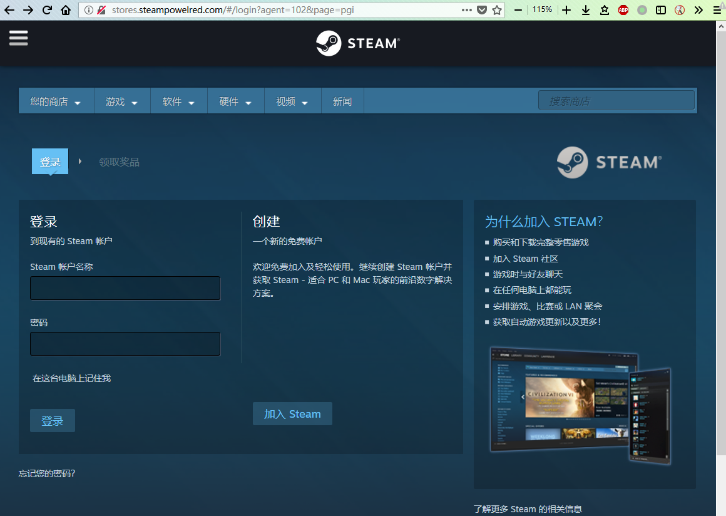Open the 忘记您的密码? link

pyautogui.click(x=47, y=473)
